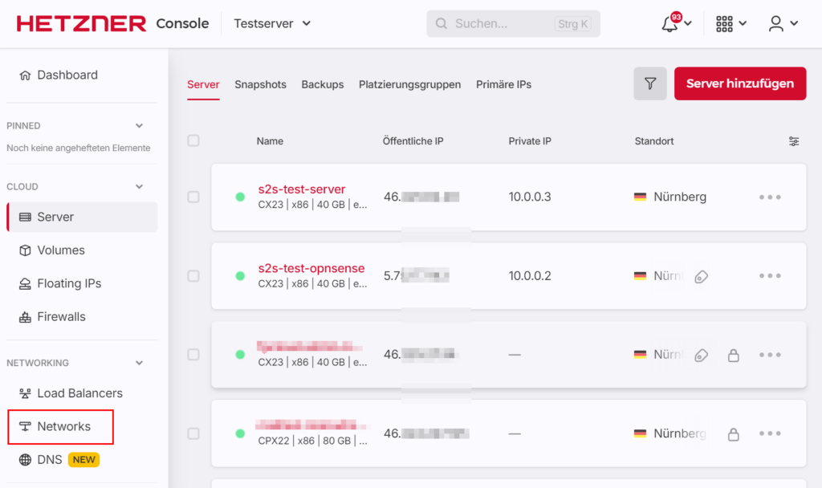Open the user account icon
Viewport: 822px width, 488px height.
[776, 23]
